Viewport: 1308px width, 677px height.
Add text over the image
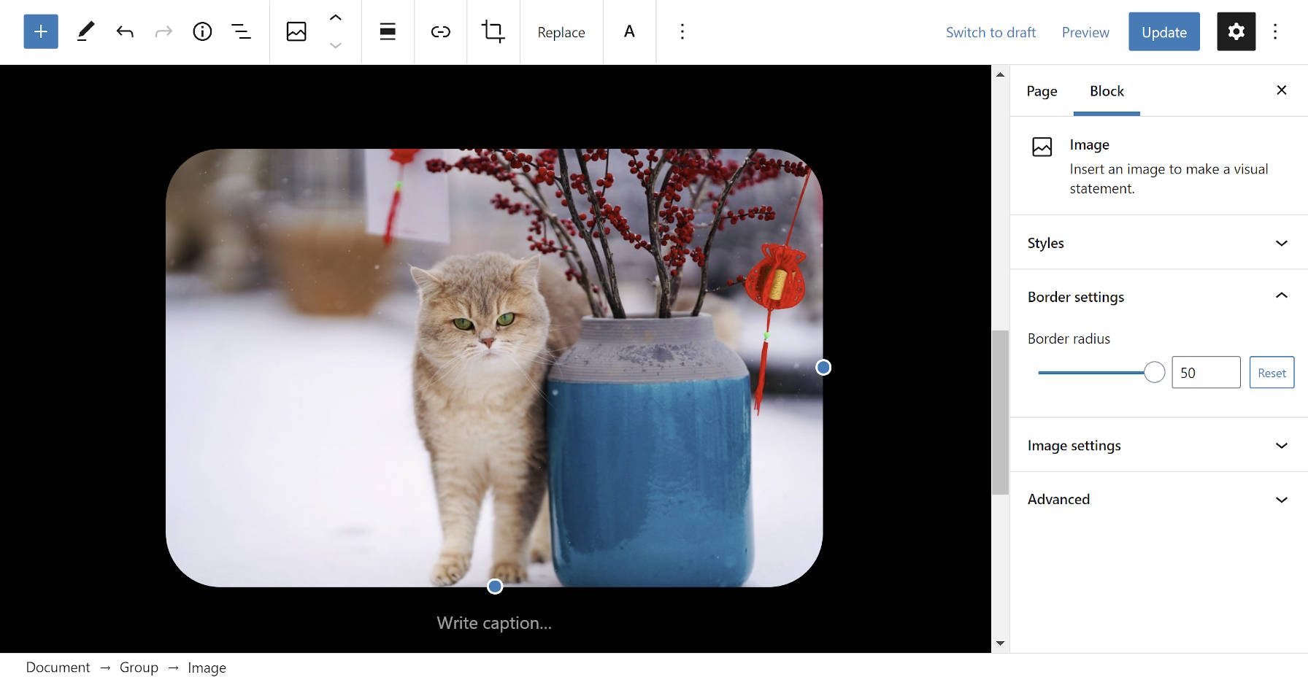(628, 31)
